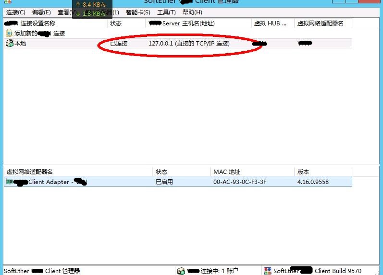The height and width of the screenshot is (275, 383).
Task: Open the 帮助(H) menu
Action: 192,12
